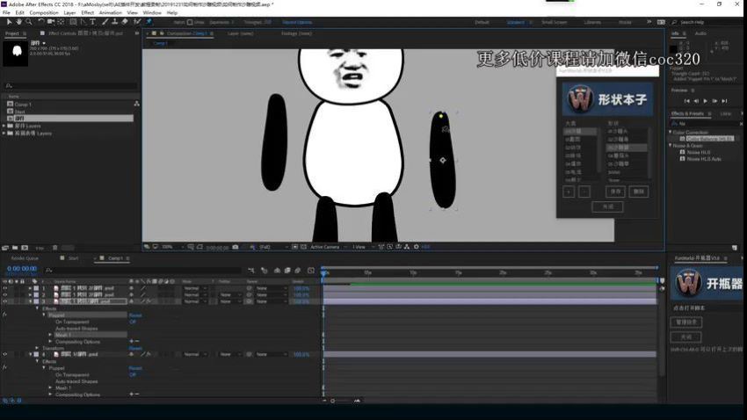Collapse Noise & Grain category in Effects & Presets
Screen dimensions: 747x420
click(671, 145)
